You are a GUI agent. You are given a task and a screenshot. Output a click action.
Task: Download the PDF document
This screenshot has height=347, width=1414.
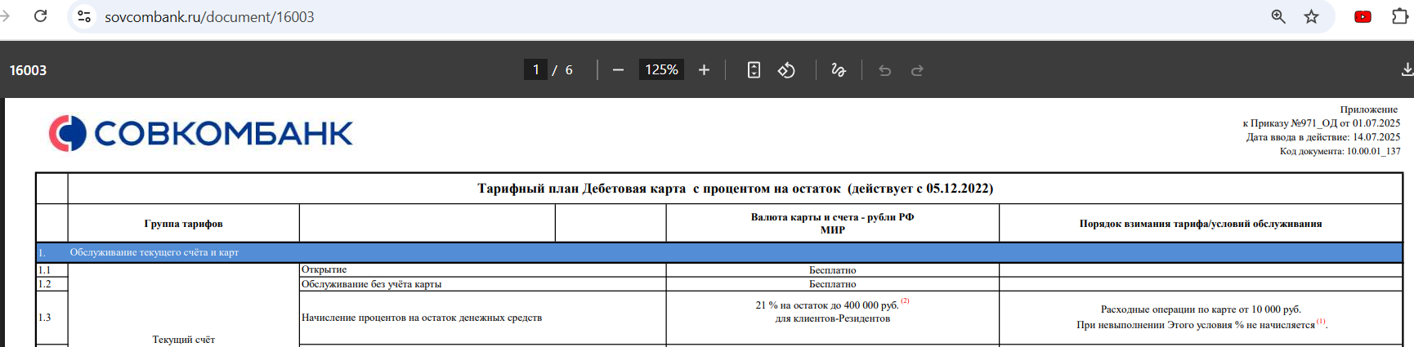[x=1407, y=70]
